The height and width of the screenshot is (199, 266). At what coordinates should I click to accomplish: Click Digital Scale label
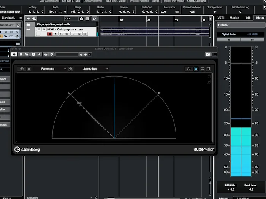[228, 35]
